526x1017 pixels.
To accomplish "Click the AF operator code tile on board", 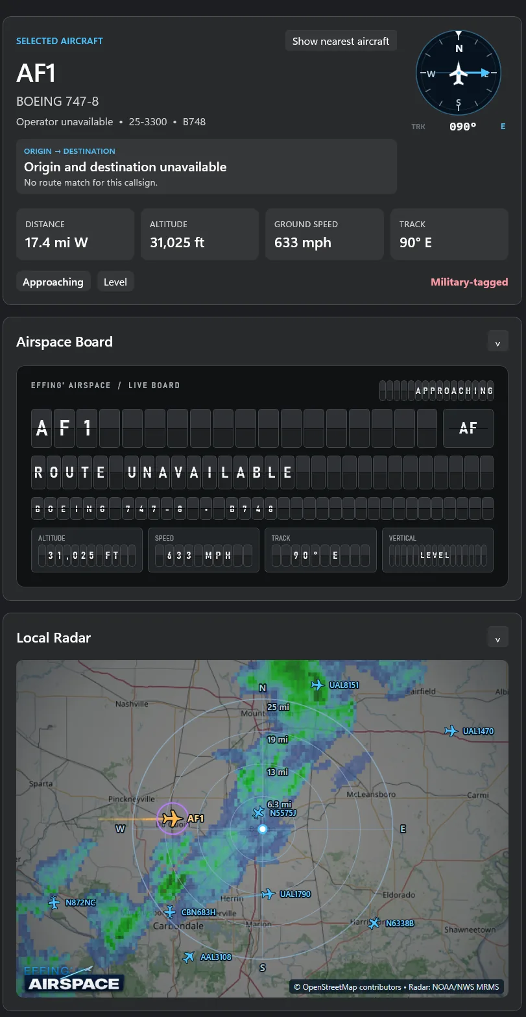I will [468, 428].
